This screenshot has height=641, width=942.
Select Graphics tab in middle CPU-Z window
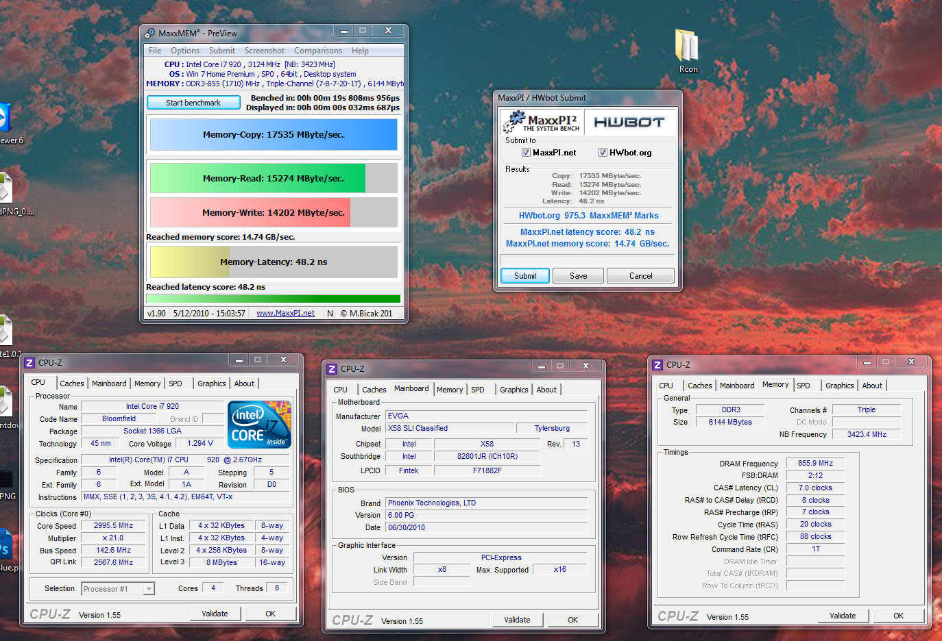514,390
